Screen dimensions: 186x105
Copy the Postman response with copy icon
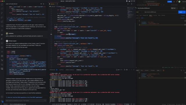coord(181,71)
